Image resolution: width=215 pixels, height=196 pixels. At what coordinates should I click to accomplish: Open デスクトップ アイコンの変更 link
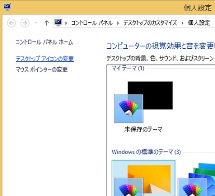pyautogui.click(x=45, y=59)
